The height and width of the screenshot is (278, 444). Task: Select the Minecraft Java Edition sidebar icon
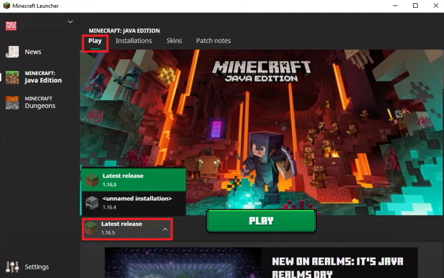pos(12,77)
